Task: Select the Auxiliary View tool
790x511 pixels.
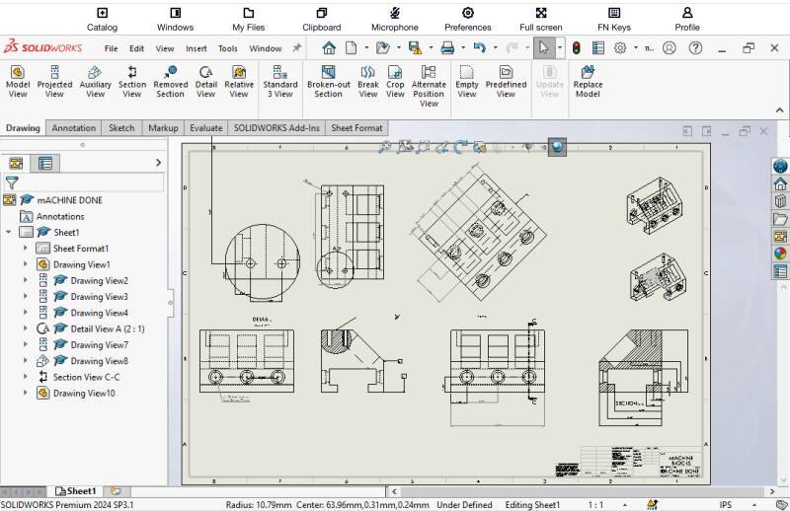Action: pos(96,79)
